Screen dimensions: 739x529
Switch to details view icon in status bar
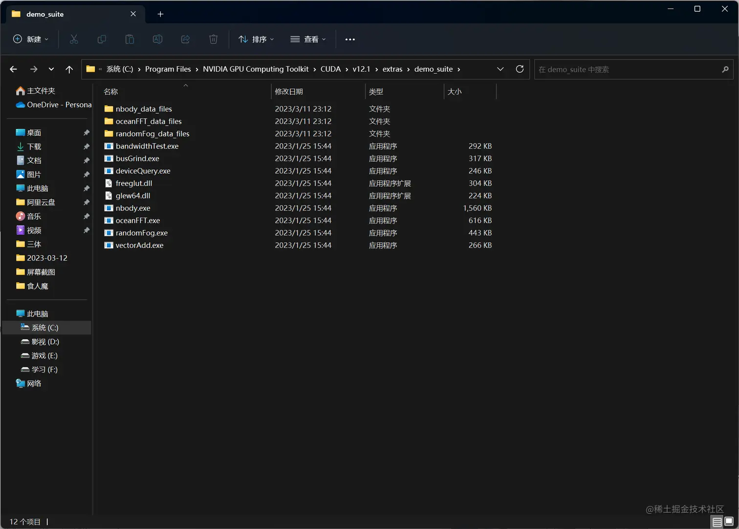click(717, 522)
